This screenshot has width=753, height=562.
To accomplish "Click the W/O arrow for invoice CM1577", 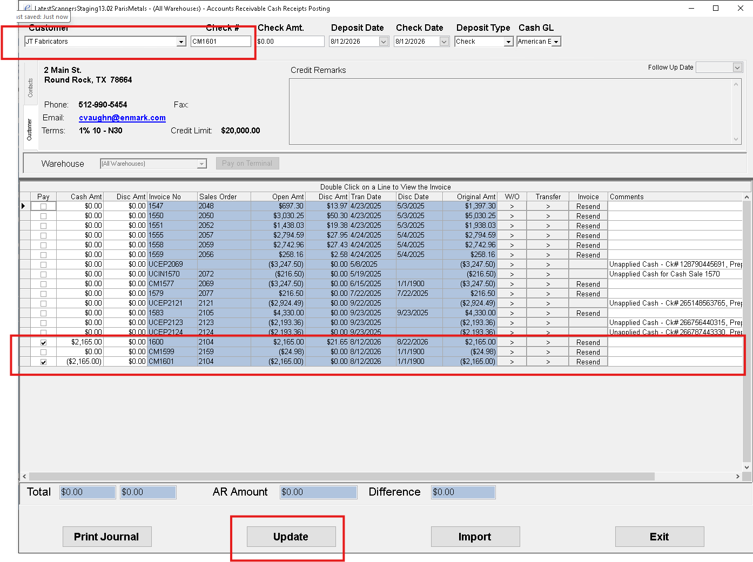I will (512, 284).
